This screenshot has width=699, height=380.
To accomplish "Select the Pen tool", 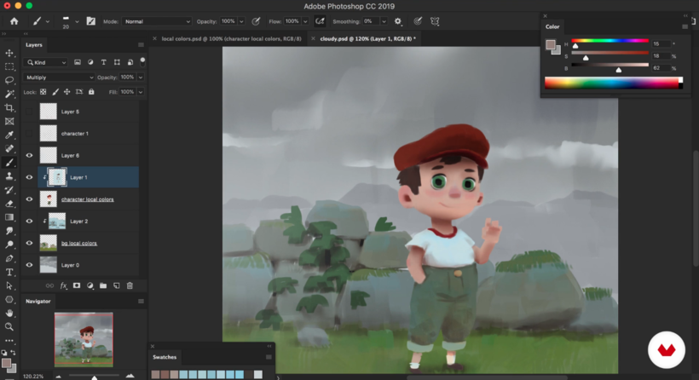I will (9, 258).
